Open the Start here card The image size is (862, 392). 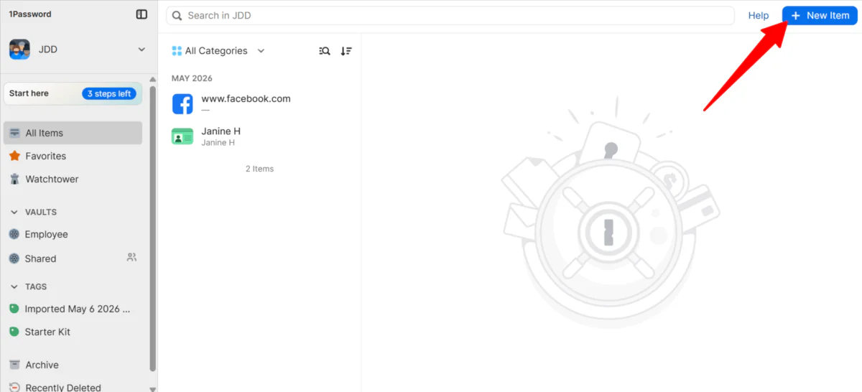coord(73,93)
